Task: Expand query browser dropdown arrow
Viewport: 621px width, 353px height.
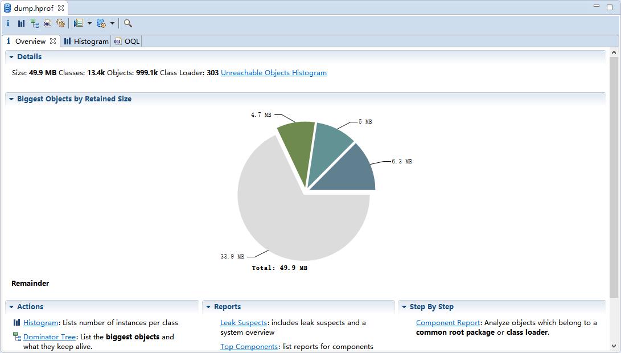Action: coord(113,23)
